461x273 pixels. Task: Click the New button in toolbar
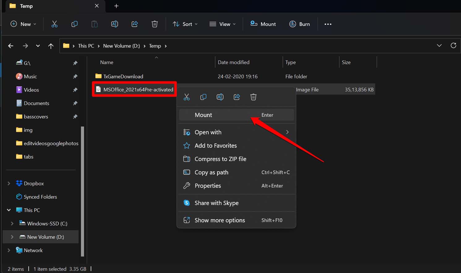pos(23,24)
